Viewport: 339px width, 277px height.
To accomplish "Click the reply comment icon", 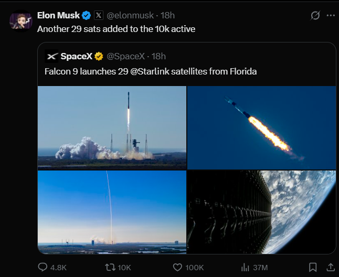I will (x=44, y=267).
